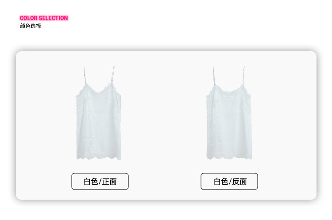
Task: Select the 白色/反面 color option button
Action: point(229,181)
